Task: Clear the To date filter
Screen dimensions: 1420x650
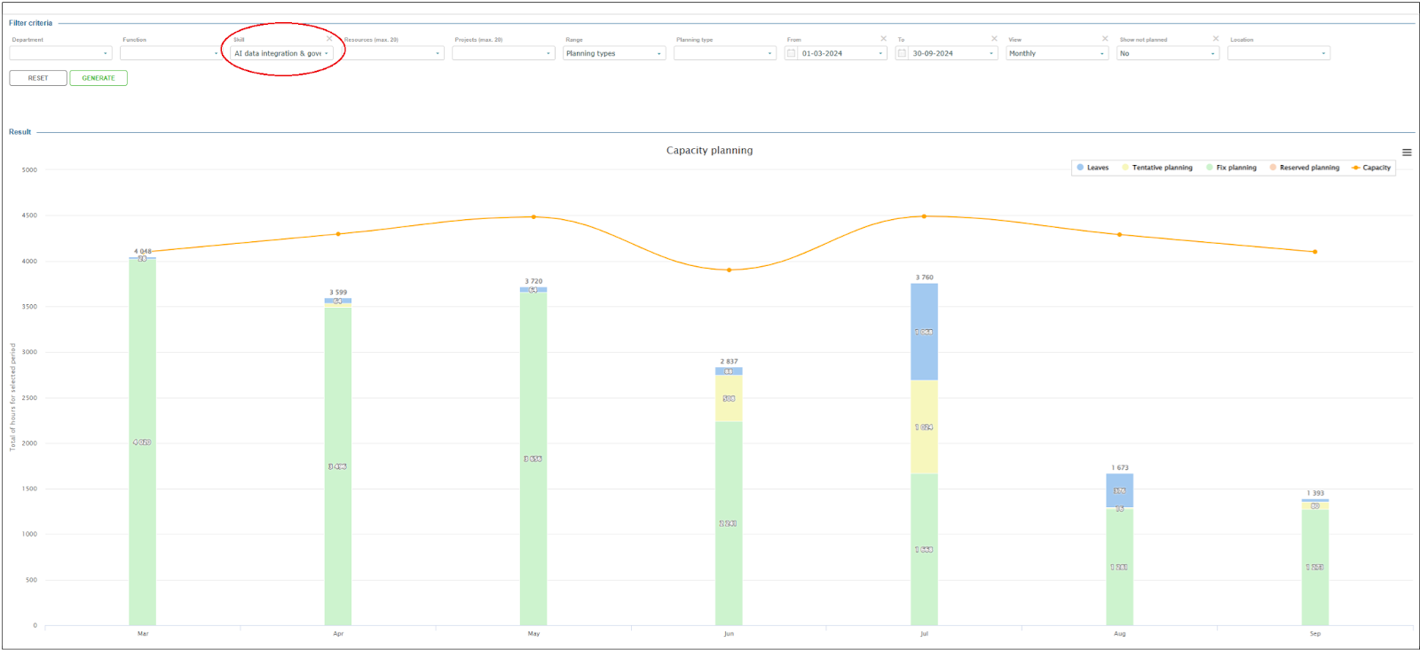Action: [x=994, y=39]
